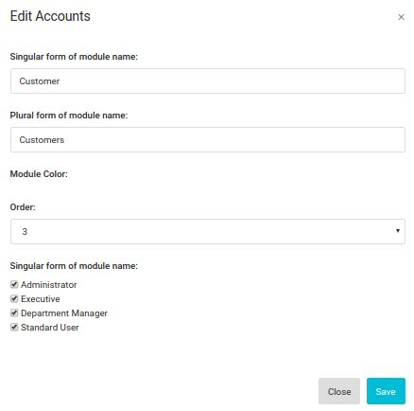414x411 pixels.
Task: Click the Administrator role label text
Action: [49, 285]
